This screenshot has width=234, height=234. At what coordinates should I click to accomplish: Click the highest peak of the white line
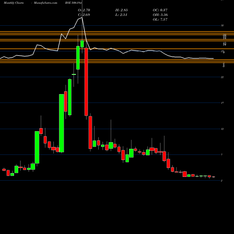82,17
